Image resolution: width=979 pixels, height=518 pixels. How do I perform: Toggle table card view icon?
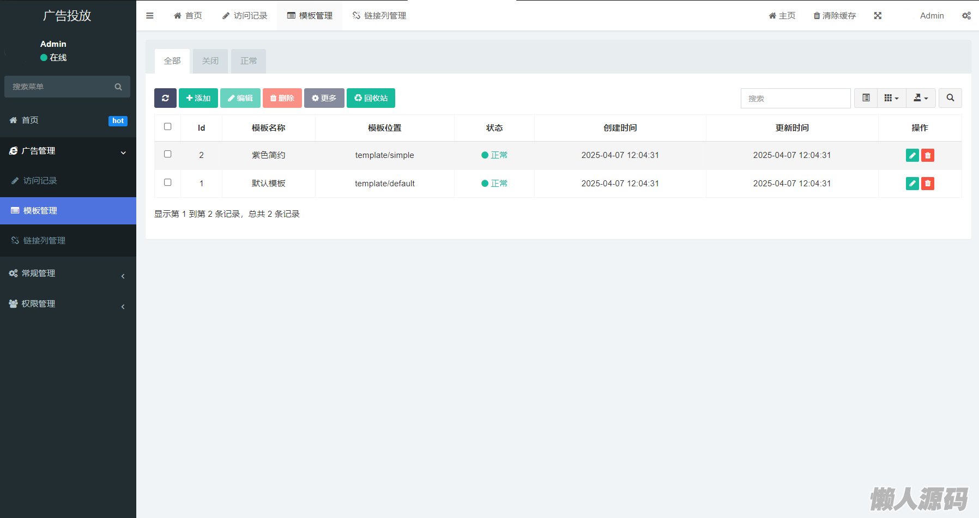coord(866,98)
